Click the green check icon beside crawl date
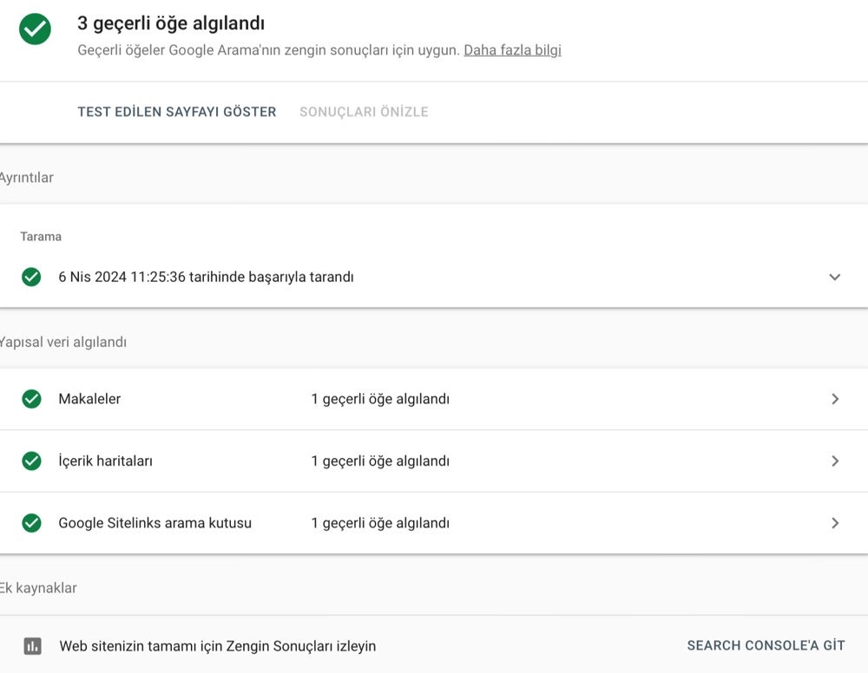This screenshot has width=868, height=673. tap(31, 278)
